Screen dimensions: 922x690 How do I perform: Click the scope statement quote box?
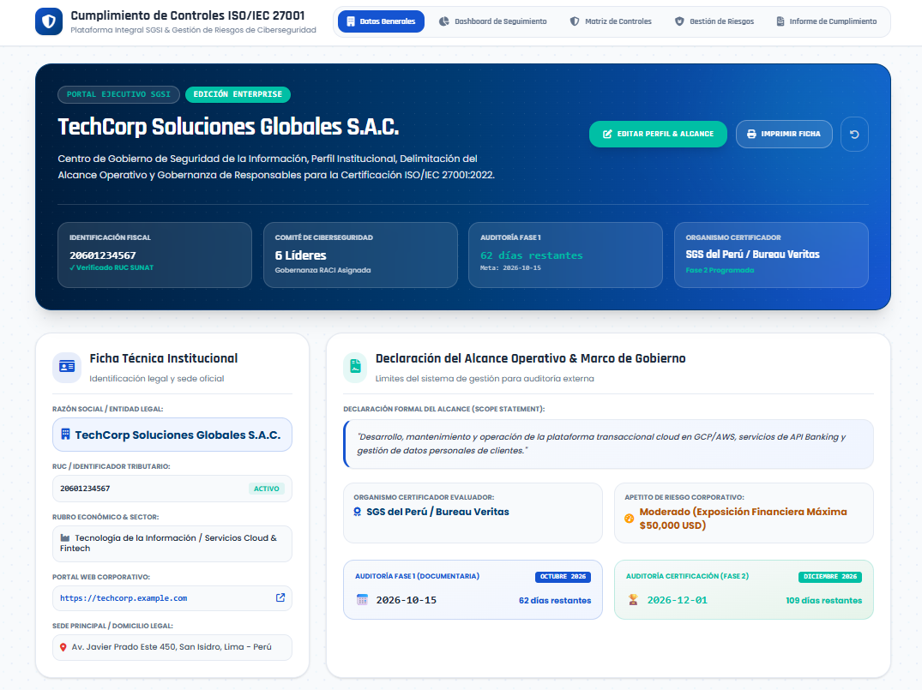click(609, 444)
